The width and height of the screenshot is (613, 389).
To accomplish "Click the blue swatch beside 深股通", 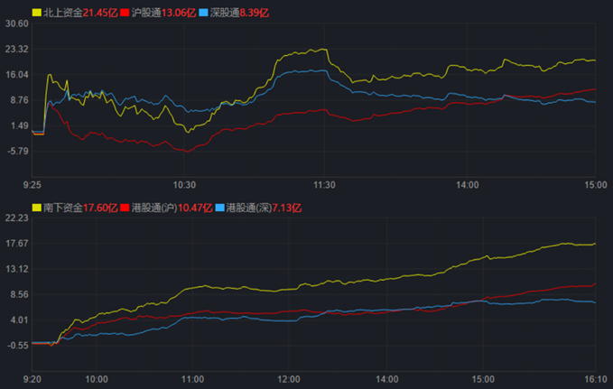I will coord(203,13).
